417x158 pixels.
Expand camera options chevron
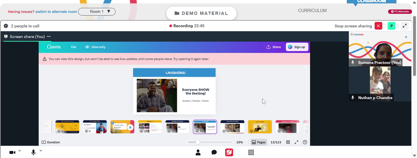[20, 151]
